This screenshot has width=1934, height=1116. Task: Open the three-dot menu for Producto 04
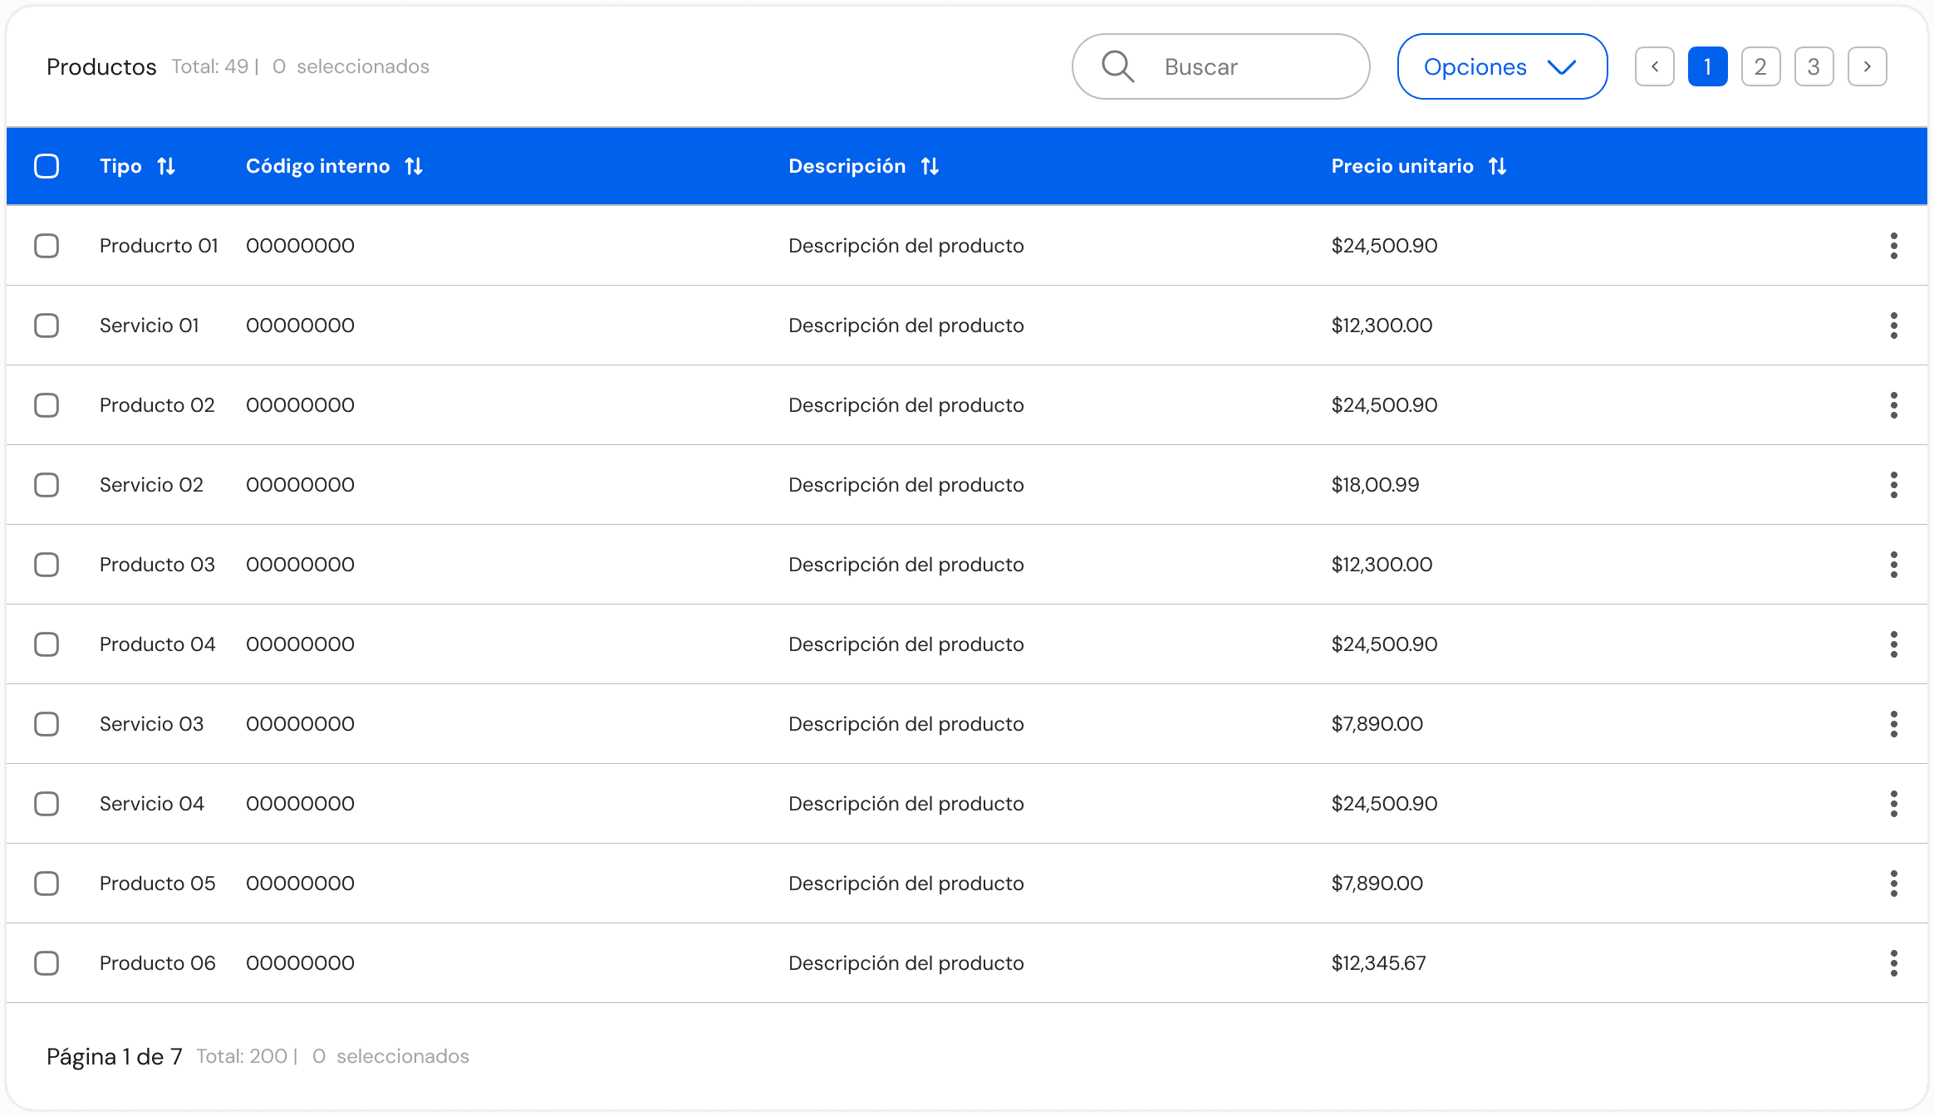click(1894, 644)
